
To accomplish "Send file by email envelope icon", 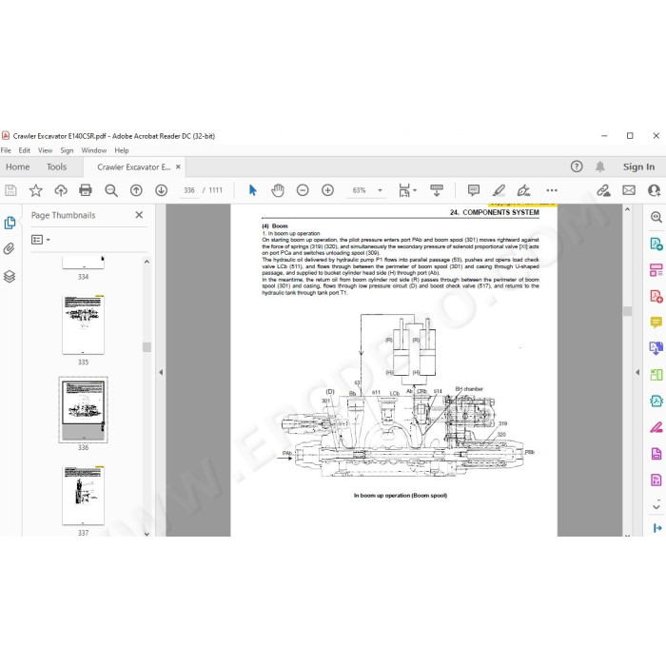I will [629, 190].
